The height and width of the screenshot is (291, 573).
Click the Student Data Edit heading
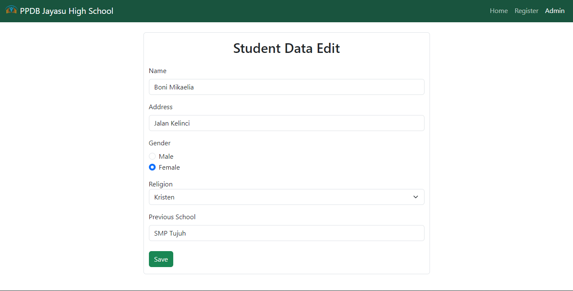pyautogui.click(x=286, y=48)
